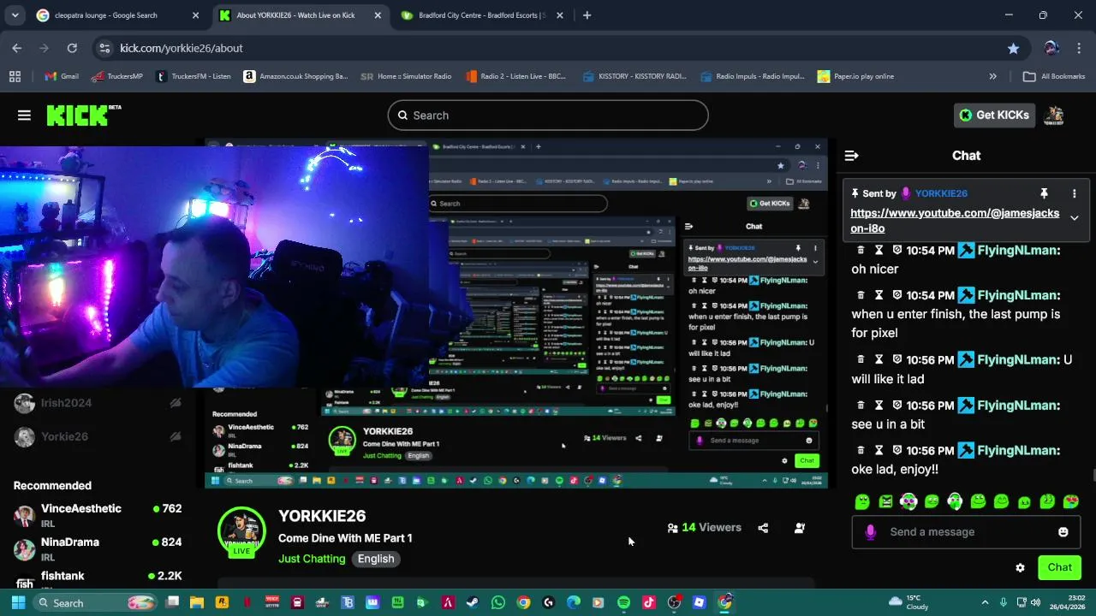Open Spotify from the taskbar
The image size is (1096, 616).
[x=623, y=602]
